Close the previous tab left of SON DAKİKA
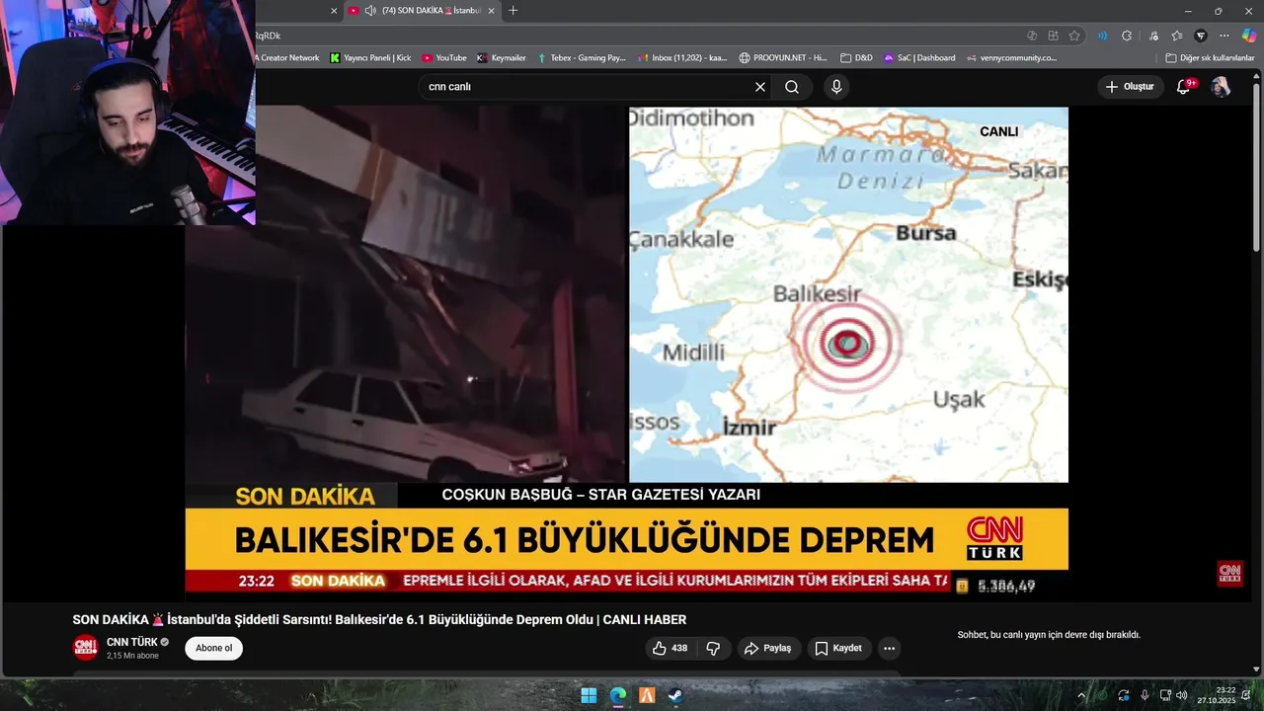This screenshot has height=711, width=1264. 333,11
